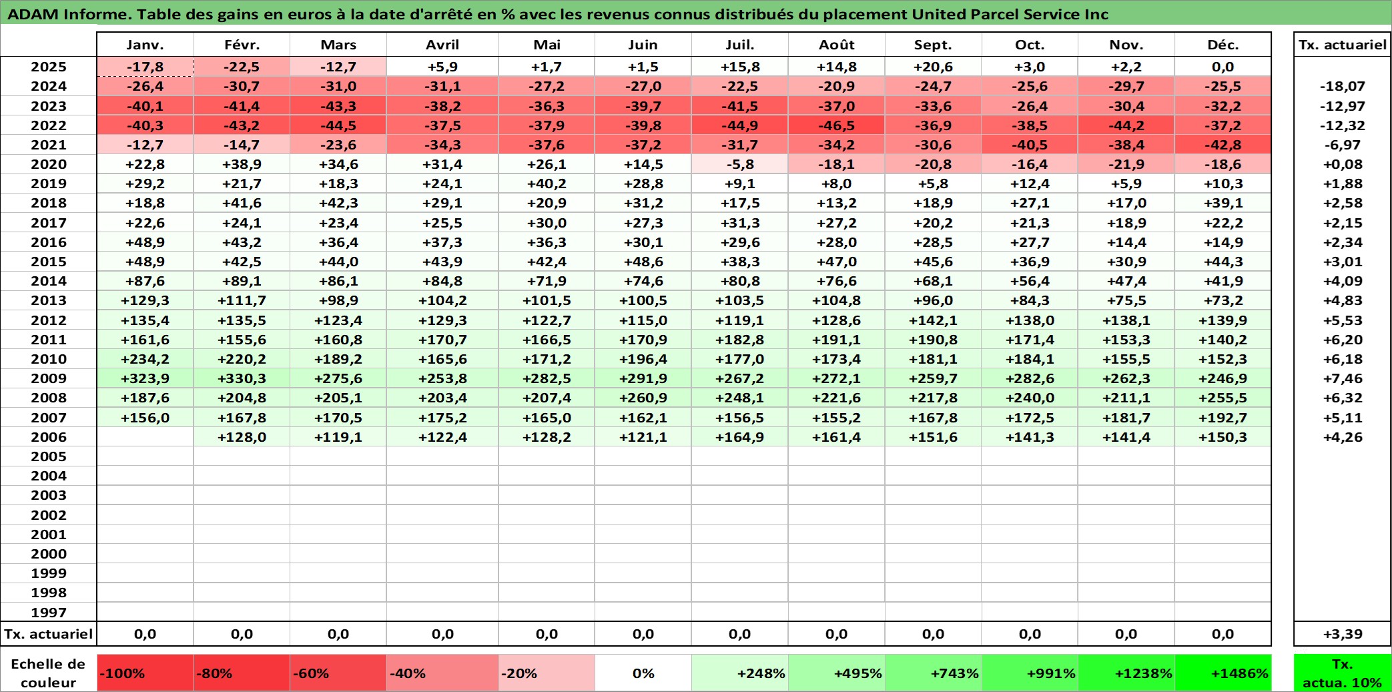Click the 2018 March value +42,3
This screenshot has width=1392, height=692.
(338, 203)
